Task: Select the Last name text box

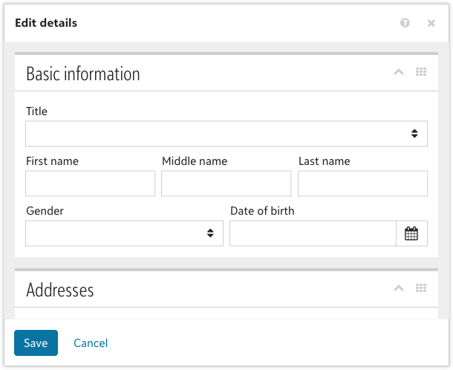Action: click(x=362, y=184)
